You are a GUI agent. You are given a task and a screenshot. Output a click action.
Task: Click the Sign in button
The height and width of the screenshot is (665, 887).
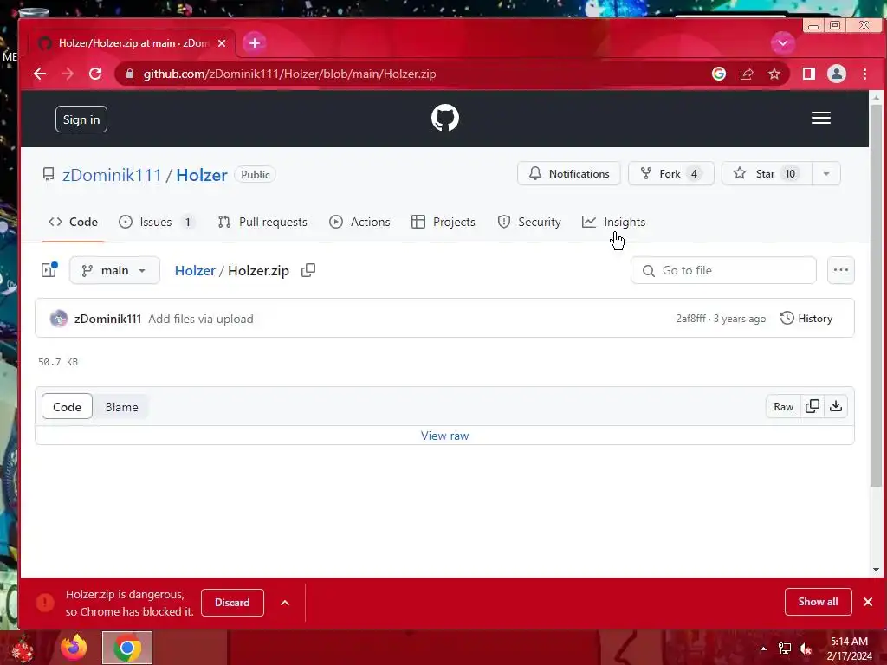[x=81, y=119]
